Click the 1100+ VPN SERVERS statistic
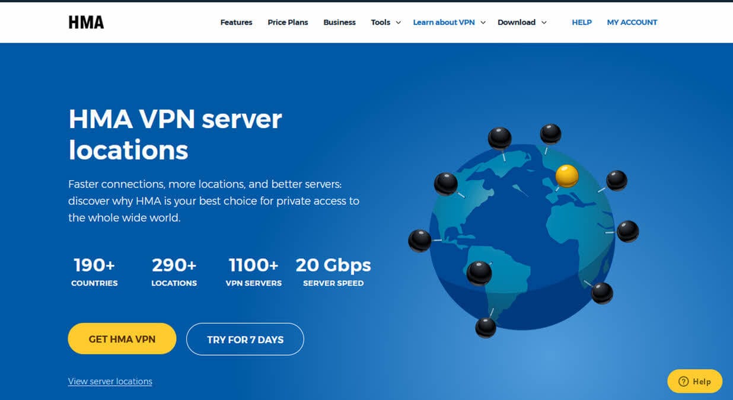 point(254,271)
